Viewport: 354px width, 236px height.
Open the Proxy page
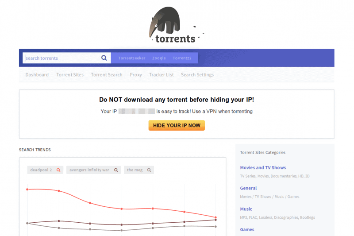pos(136,75)
